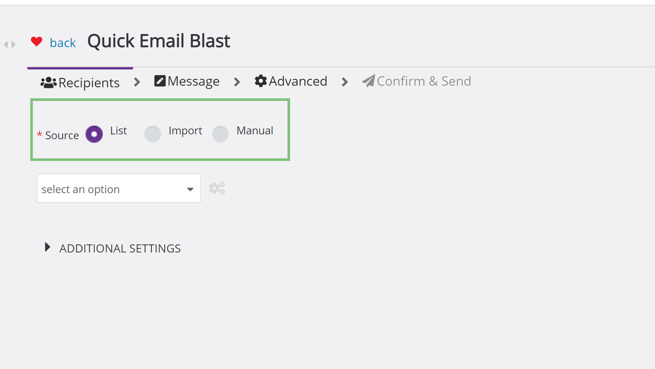Click the Quick Email Blast heading
The image size is (655, 369).
point(159,41)
